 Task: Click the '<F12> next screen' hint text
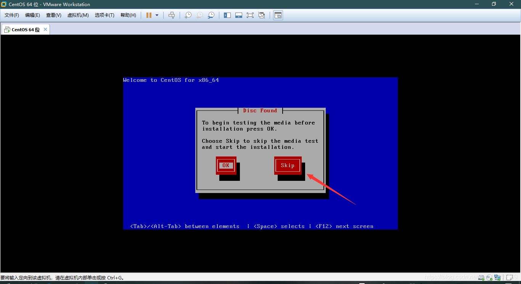point(344,226)
